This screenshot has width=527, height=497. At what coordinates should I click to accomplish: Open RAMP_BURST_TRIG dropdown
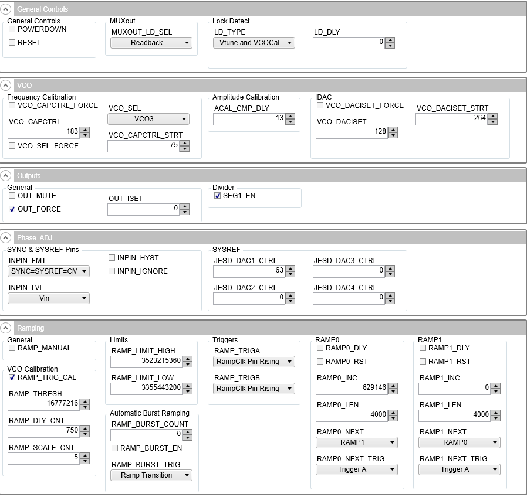tap(151, 475)
